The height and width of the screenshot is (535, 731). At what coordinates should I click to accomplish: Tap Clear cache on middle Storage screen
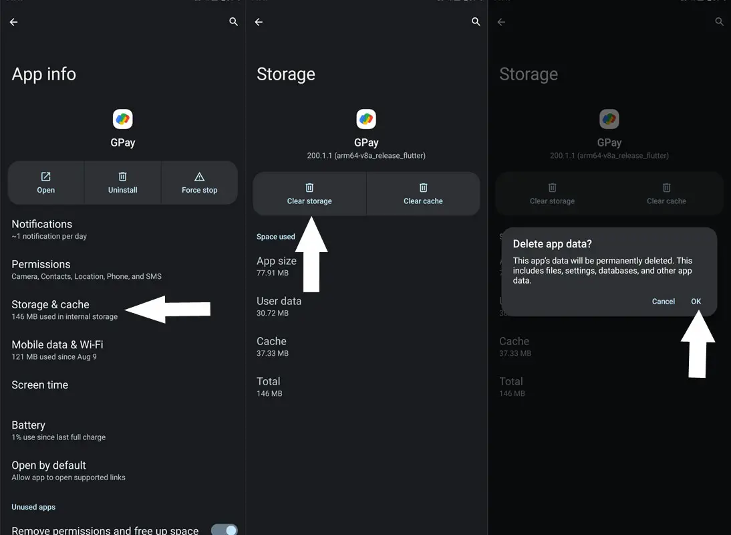click(x=424, y=193)
